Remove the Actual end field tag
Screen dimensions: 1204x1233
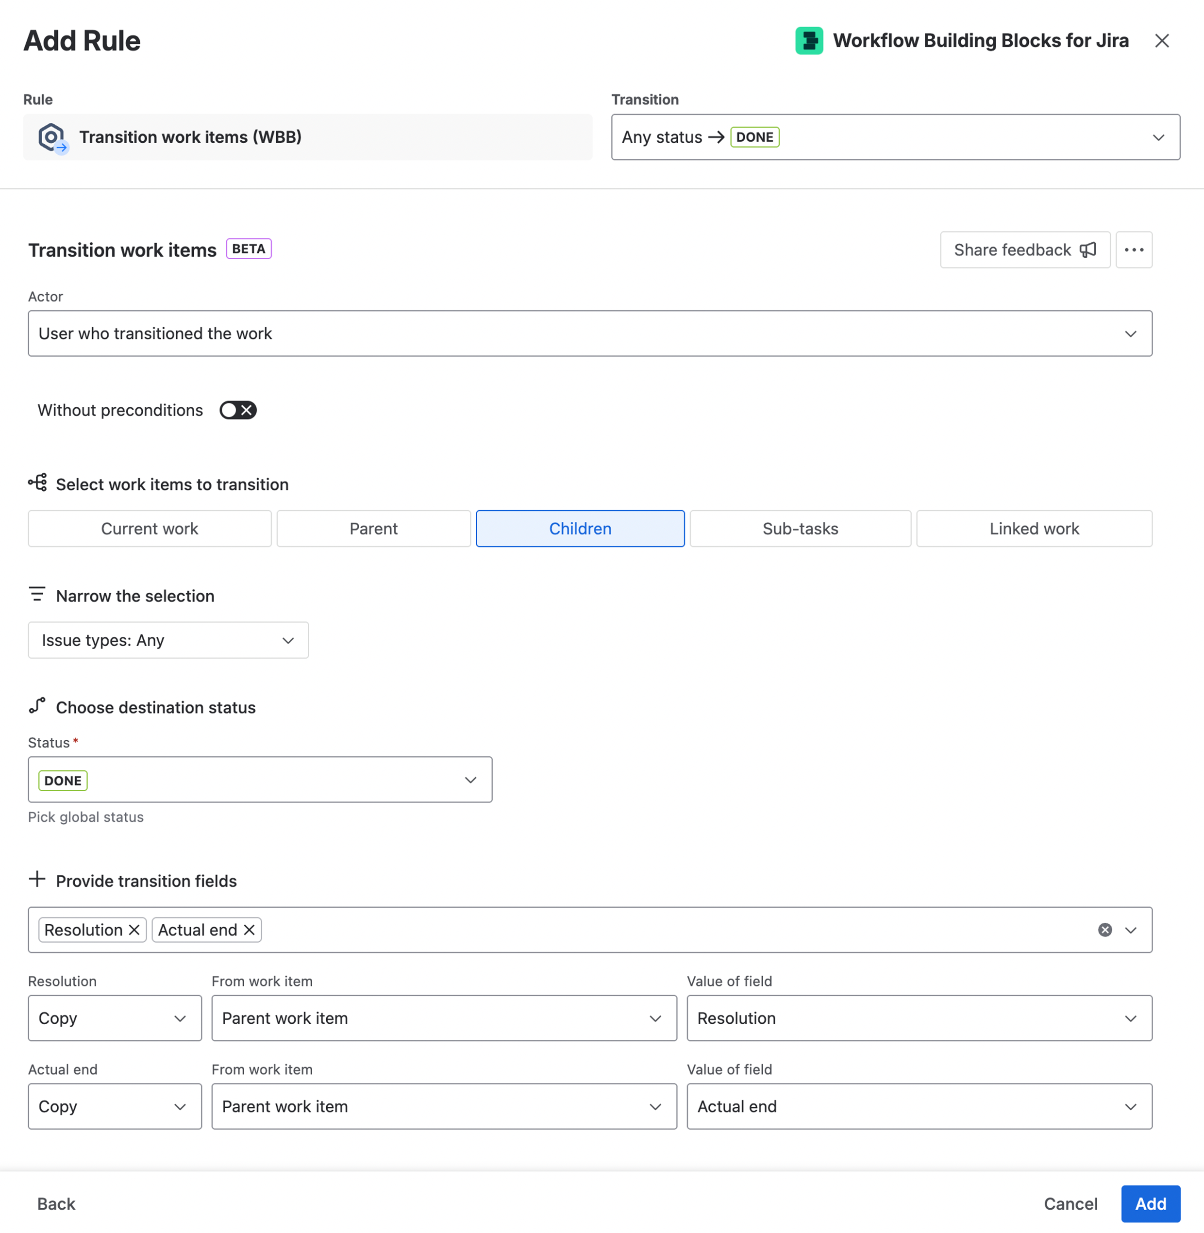[249, 930]
